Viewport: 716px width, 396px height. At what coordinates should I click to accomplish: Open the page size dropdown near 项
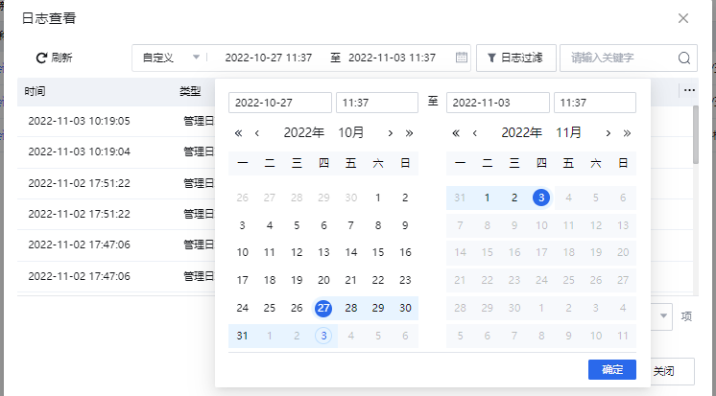tap(664, 315)
